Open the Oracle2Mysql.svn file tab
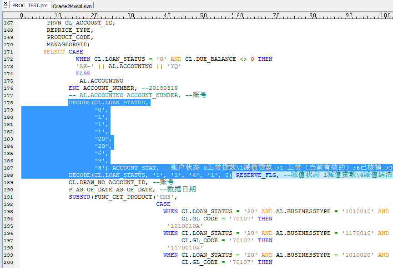The width and height of the screenshot is (393, 268). [72, 6]
